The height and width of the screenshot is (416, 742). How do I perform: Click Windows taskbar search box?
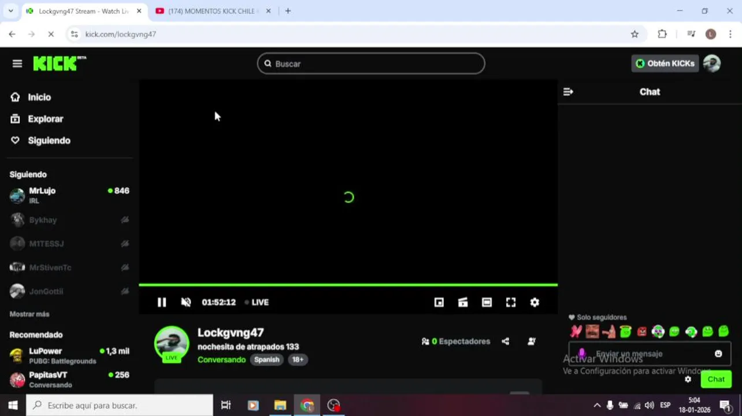120,406
